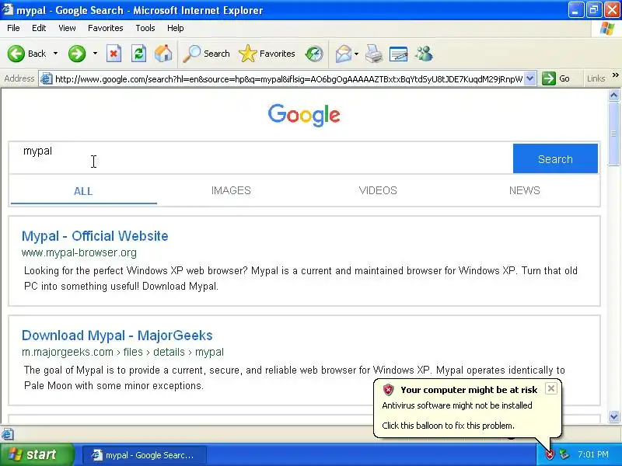Expand Forward button history dropdown

[x=95, y=54]
